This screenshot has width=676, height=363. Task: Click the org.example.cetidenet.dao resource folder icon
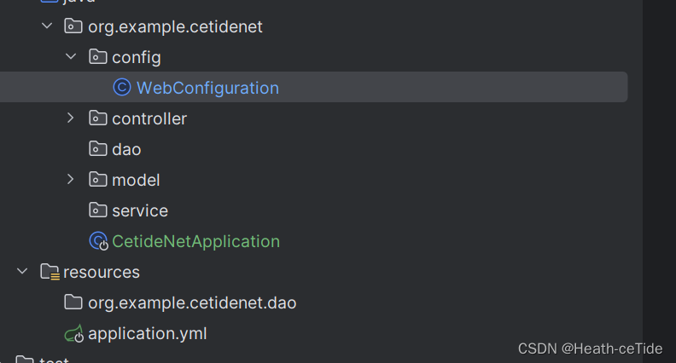tap(73, 302)
